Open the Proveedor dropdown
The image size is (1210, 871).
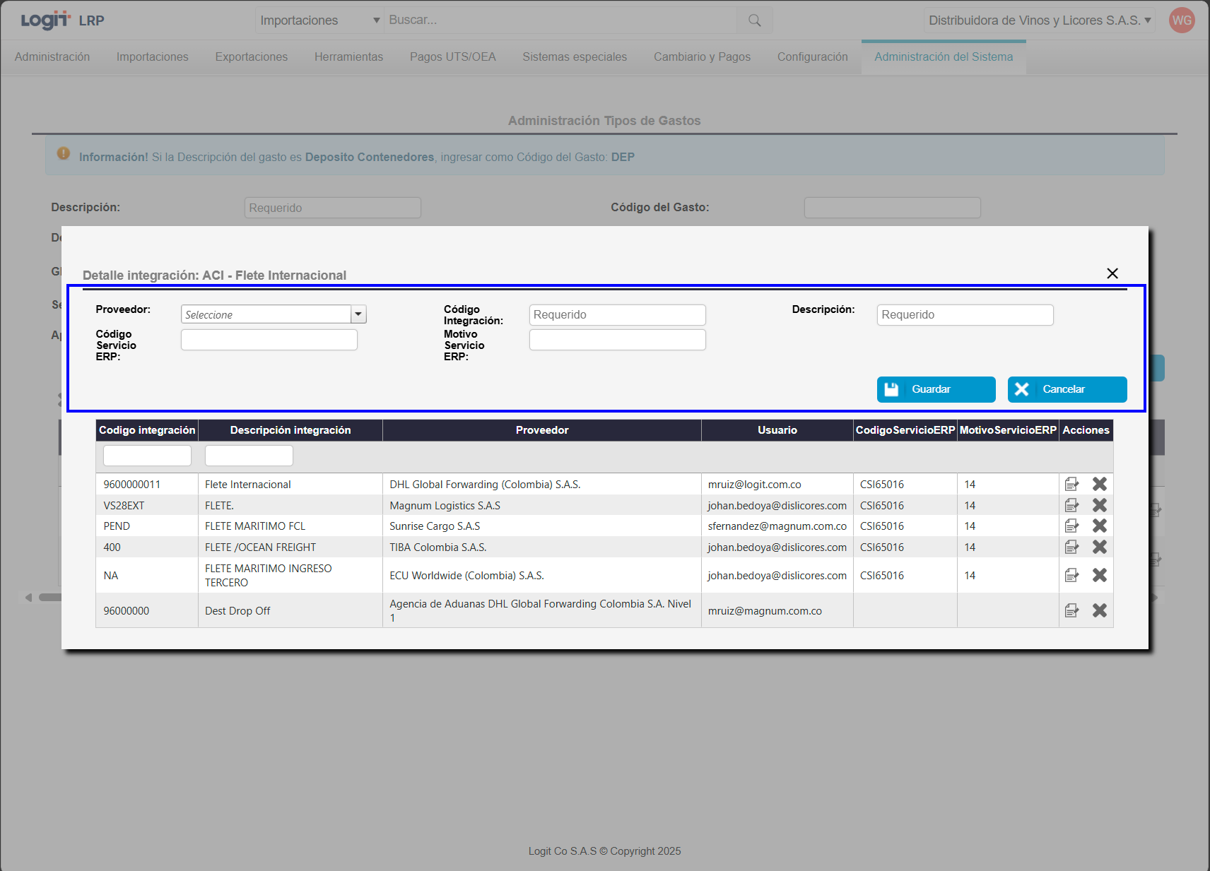tap(358, 314)
